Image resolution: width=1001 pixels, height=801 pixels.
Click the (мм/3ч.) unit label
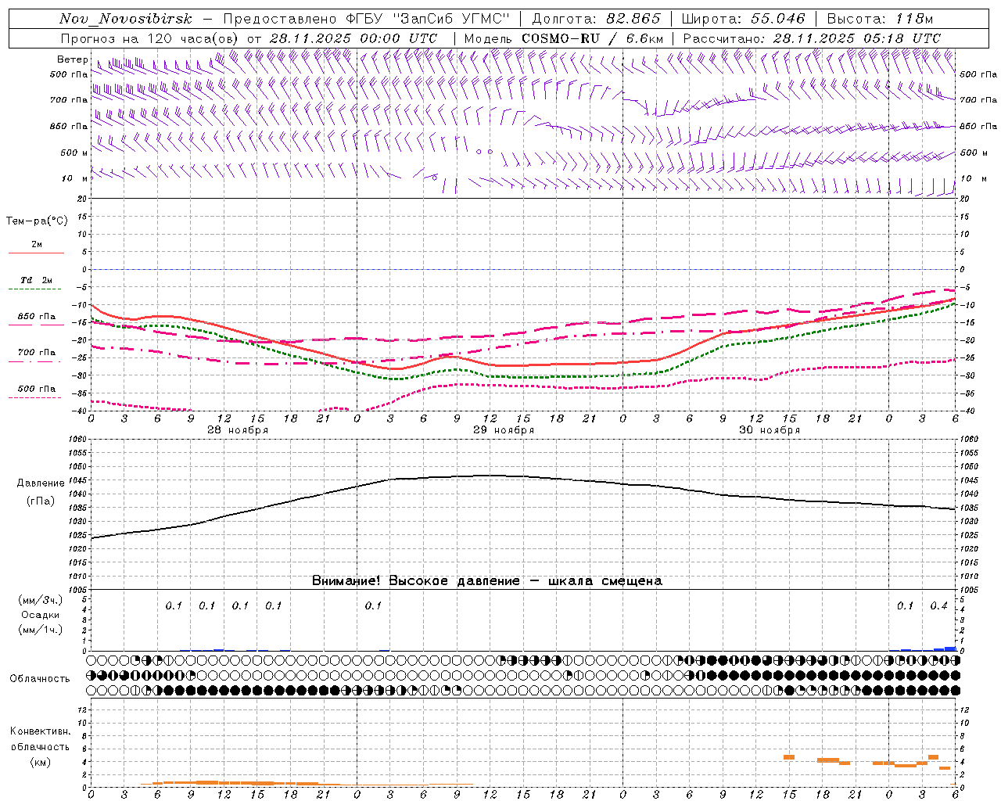click(x=41, y=600)
